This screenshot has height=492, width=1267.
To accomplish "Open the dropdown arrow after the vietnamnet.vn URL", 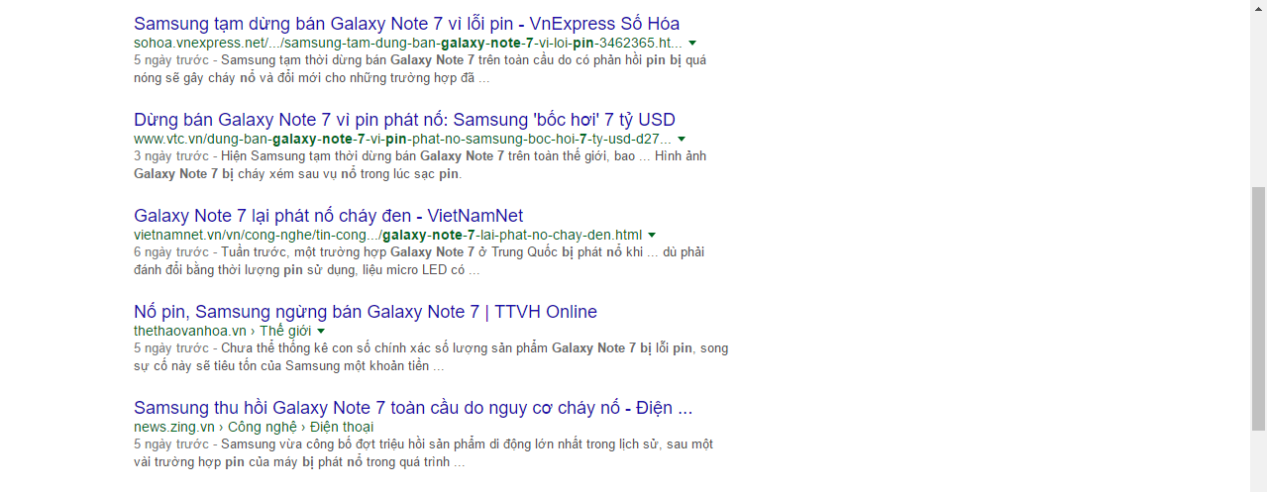I will [x=652, y=236].
